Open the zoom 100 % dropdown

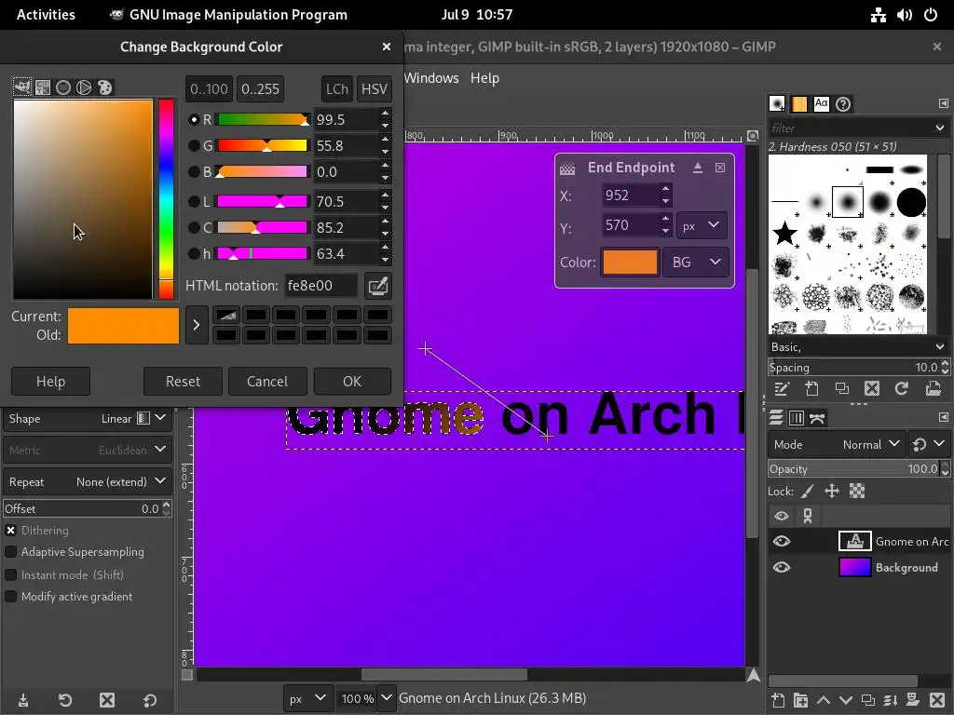(x=386, y=698)
